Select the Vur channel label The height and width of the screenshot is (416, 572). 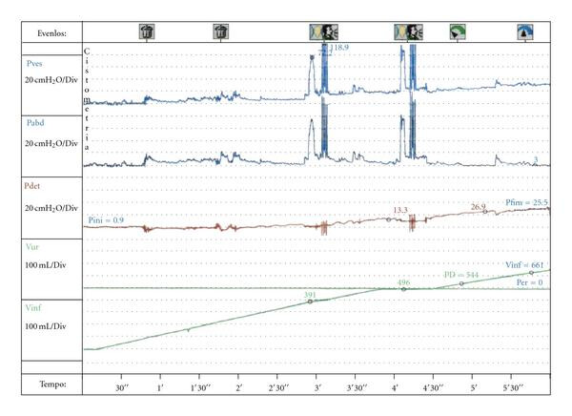[32, 247]
